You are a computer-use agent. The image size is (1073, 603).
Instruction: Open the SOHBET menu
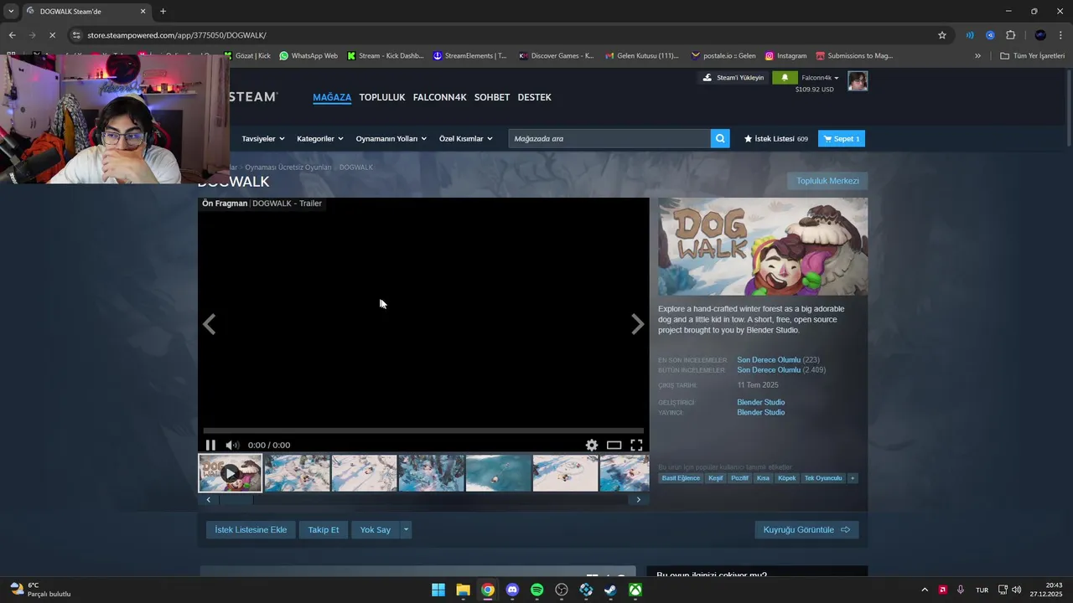[492, 97]
